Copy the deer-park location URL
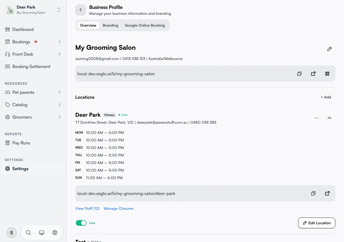Image resolution: width=344 pixels, height=242 pixels. [313, 193]
